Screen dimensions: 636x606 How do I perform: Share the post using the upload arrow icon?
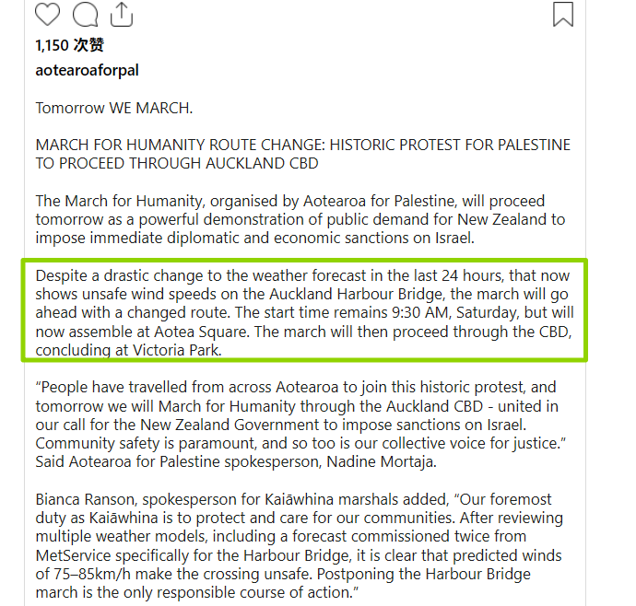pos(122,14)
